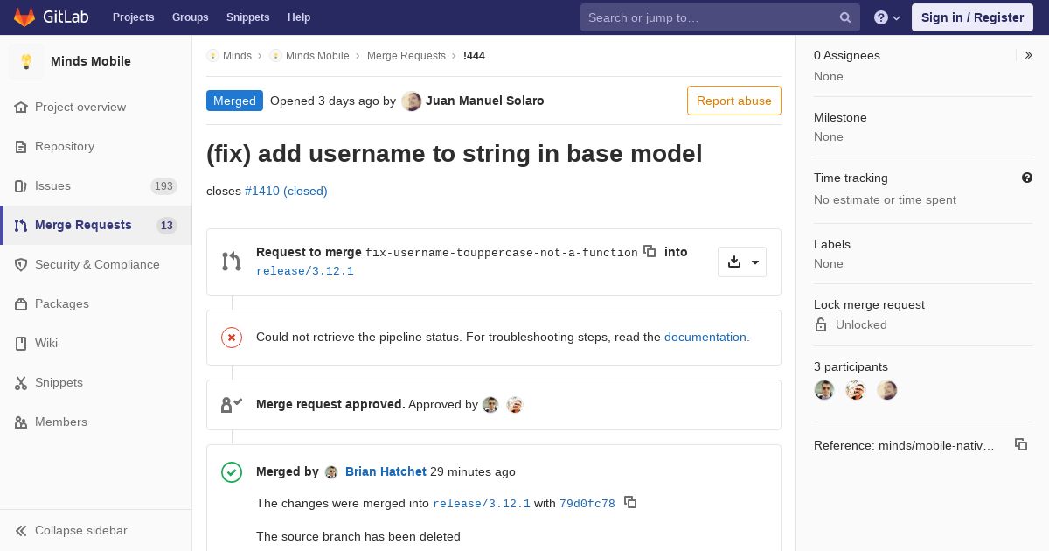The image size is (1049, 551).
Task: Click the Merge Requests count badge 13
Action: [166, 226]
